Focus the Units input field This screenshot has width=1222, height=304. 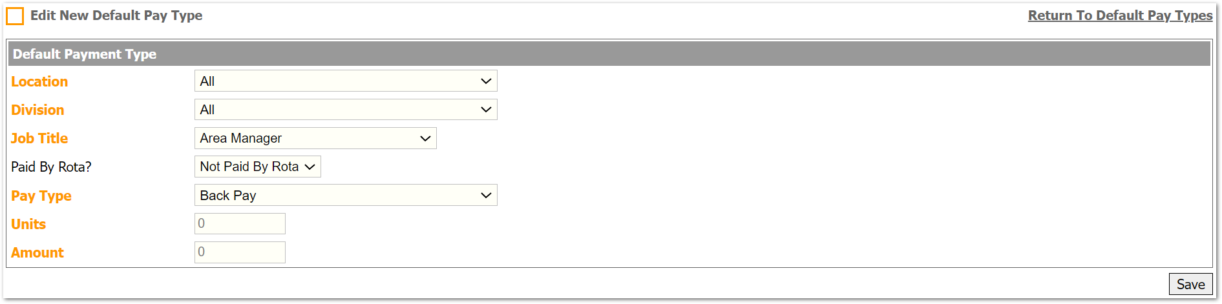tap(240, 224)
